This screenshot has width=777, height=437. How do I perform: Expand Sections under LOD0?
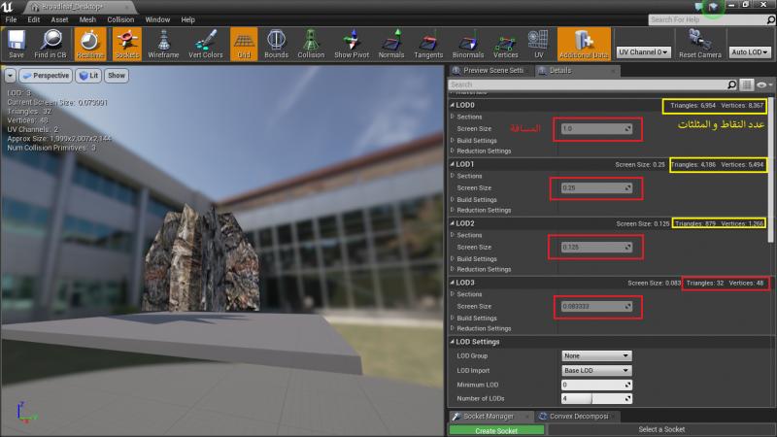tap(453, 117)
